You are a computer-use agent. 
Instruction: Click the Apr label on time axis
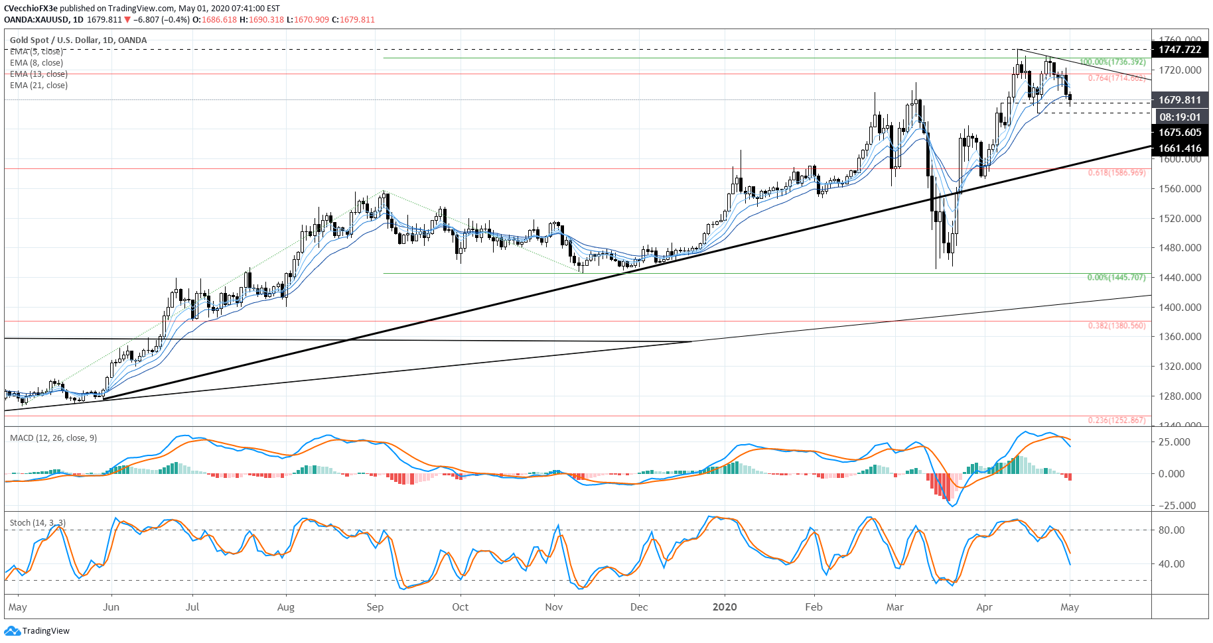tap(985, 608)
